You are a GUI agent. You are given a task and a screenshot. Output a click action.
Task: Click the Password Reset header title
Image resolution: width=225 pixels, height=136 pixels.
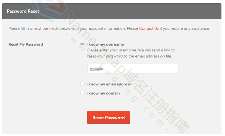coord(23,11)
